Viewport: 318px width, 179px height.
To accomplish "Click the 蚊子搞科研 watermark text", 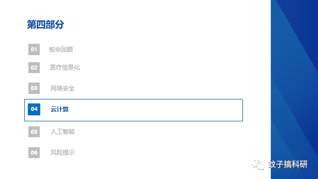I will pos(288,165).
